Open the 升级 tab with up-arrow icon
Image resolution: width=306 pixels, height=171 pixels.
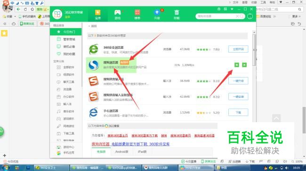pos(157,15)
